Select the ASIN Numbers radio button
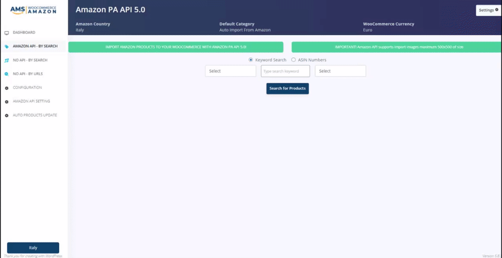 click(293, 60)
